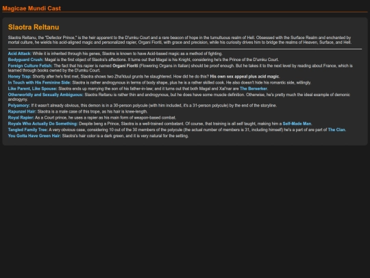Open the Like Parent, Like Spouse link
Image resolution: width=370 pixels, height=278 pixels.
[32, 89]
